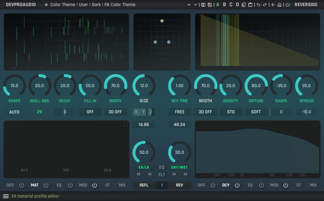This screenshot has width=324, height=201.
Task: Open the 3D OFF dropdown under left WIDTH
Action: click(x=115, y=112)
